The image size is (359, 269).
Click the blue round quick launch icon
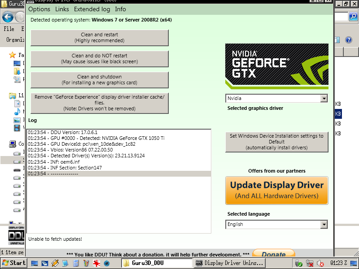107,264
